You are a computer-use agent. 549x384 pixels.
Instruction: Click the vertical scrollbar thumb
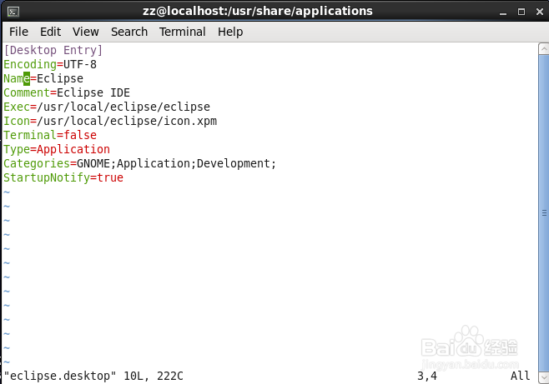[x=543, y=212]
